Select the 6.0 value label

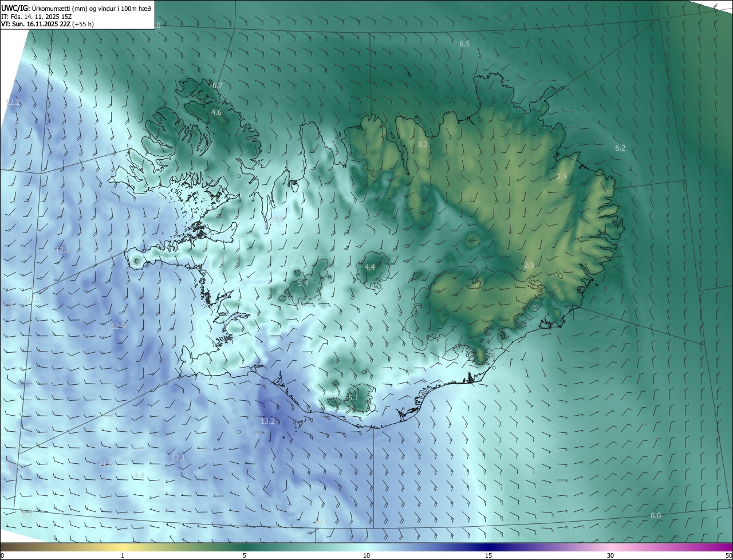click(656, 515)
